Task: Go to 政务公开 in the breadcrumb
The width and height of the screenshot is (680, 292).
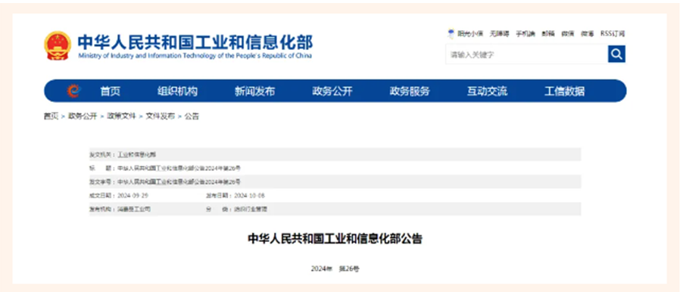Action: (83, 116)
